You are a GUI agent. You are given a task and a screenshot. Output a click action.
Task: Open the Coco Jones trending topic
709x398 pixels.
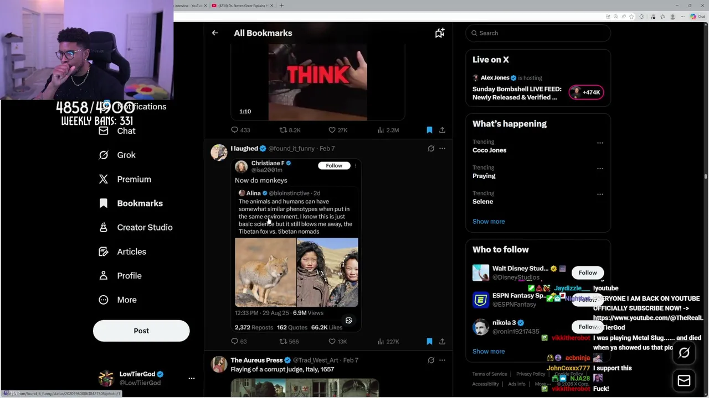tap(489, 150)
